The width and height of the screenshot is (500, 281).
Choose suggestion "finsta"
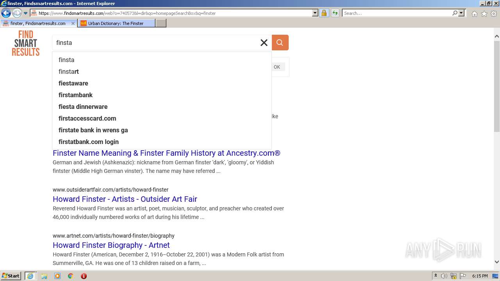pyautogui.click(x=162, y=60)
